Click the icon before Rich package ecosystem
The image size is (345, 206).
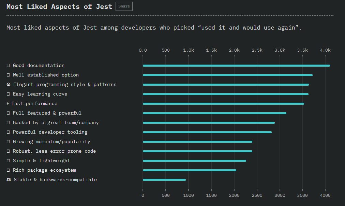8,170
